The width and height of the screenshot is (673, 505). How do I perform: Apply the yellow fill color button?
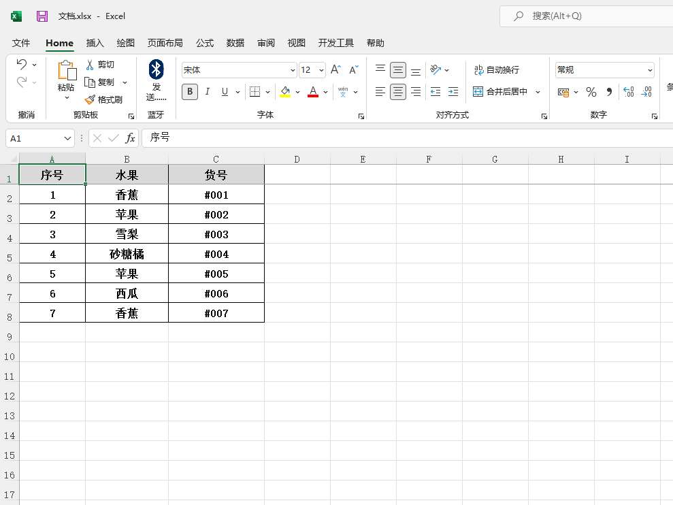pyautogui.click(x=285, y=91)
